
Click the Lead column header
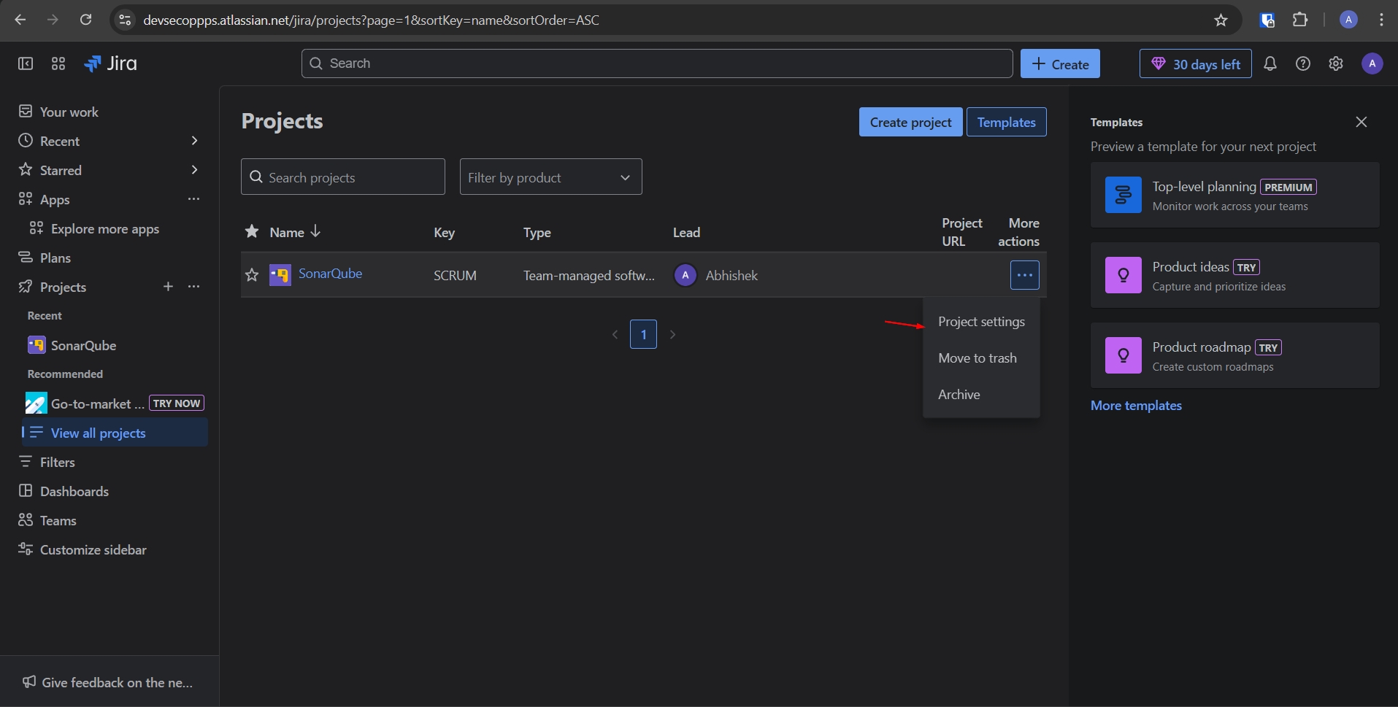[x=686, y=232]
